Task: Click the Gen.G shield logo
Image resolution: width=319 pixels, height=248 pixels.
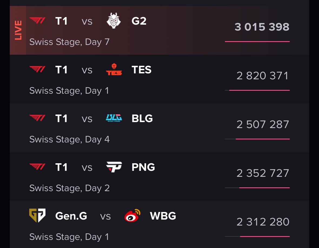Action: pyautogui.click(x=37, y=216)
